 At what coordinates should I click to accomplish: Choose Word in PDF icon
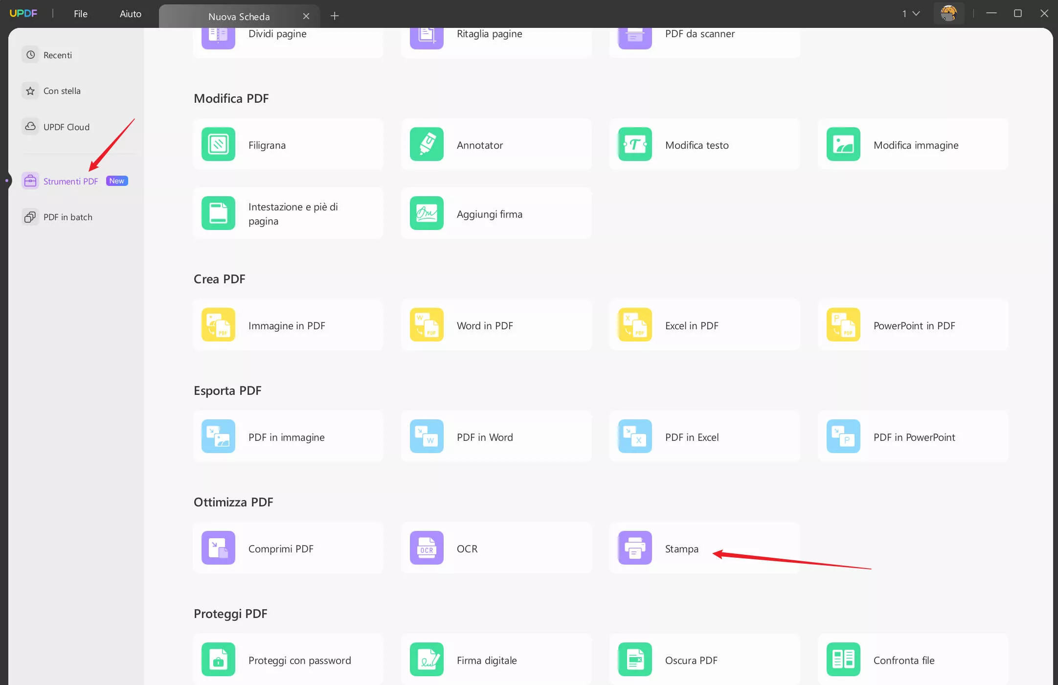(x=427, y=325)
